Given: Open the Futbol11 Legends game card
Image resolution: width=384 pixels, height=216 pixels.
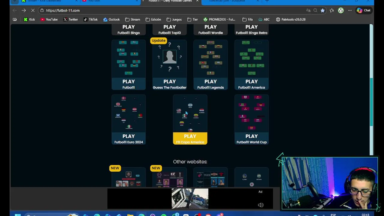Looking at the screenshot, I should (x=211, y=65).
